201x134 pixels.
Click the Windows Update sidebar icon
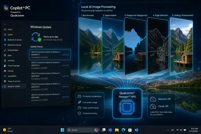pyautogui.click(x=5, y=87)
